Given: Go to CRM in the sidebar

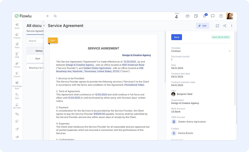Looking at the screenshot, I should coord(17,55).
